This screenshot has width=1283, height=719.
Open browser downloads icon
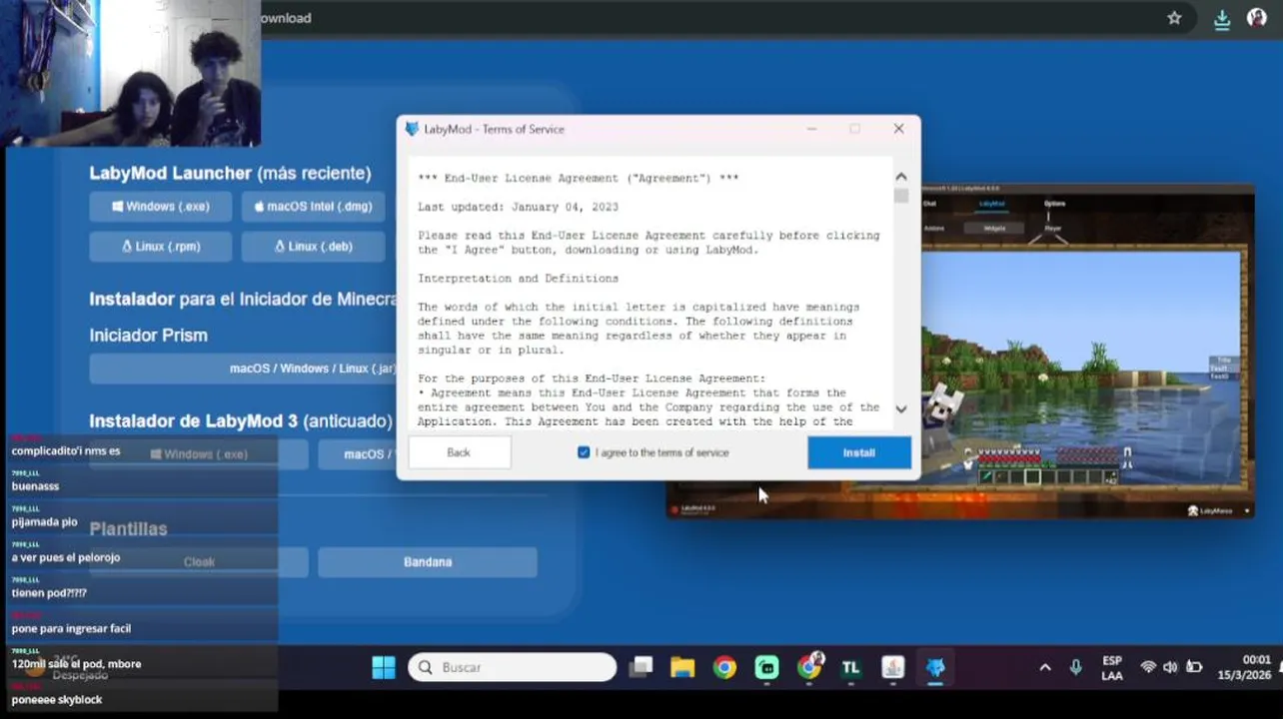click(x=1221, y=19)
